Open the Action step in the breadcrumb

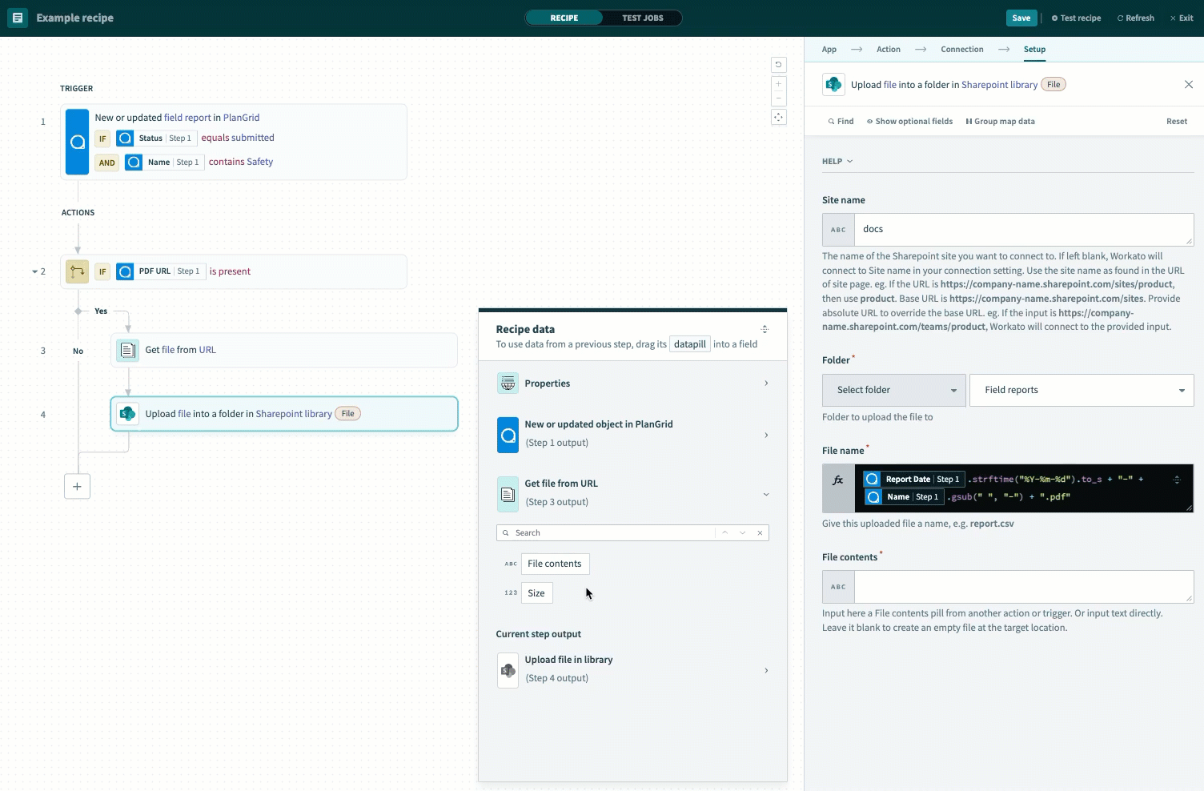(x=889, y=49)
